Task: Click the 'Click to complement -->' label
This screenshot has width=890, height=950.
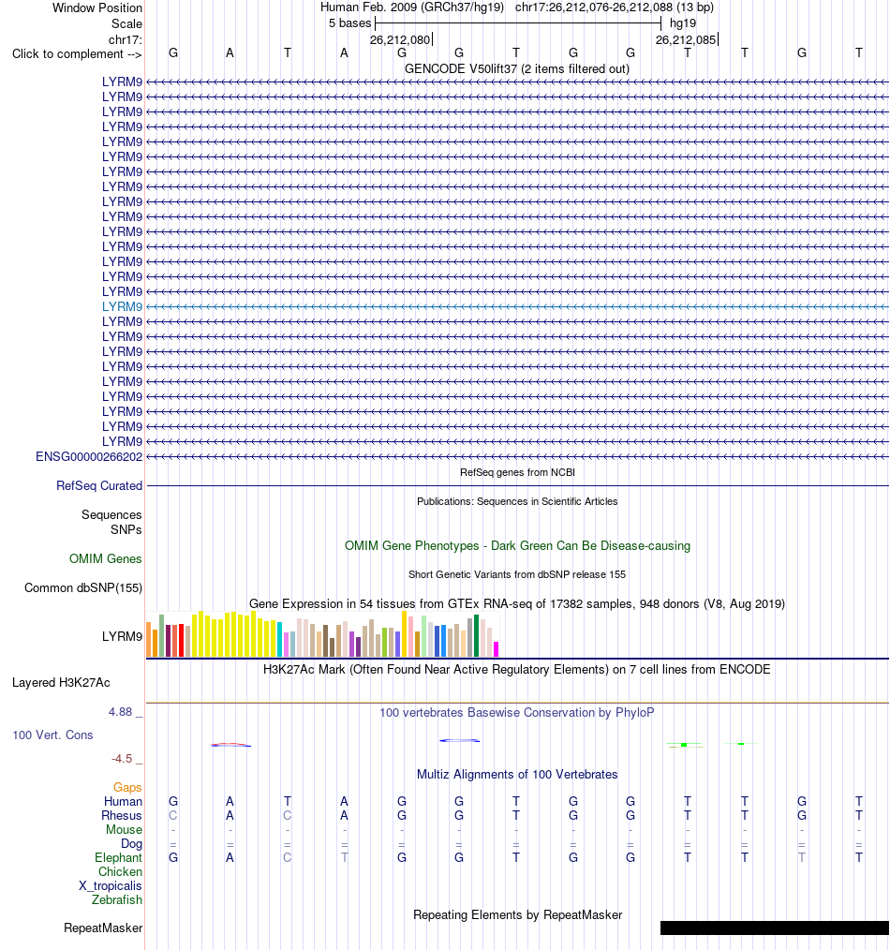Action: (77, 54)
